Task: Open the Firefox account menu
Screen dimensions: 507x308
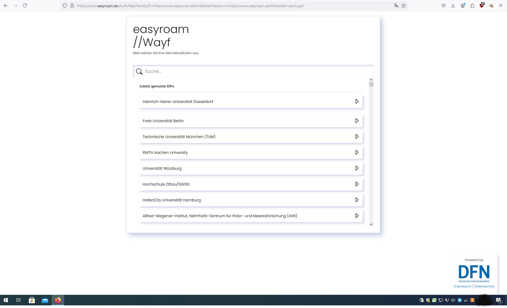Action: [x=463, y=6]
